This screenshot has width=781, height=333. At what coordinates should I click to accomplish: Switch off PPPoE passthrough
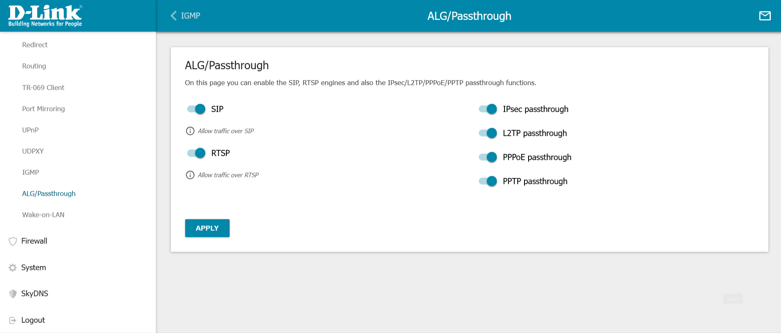click(x=488, y=157)
